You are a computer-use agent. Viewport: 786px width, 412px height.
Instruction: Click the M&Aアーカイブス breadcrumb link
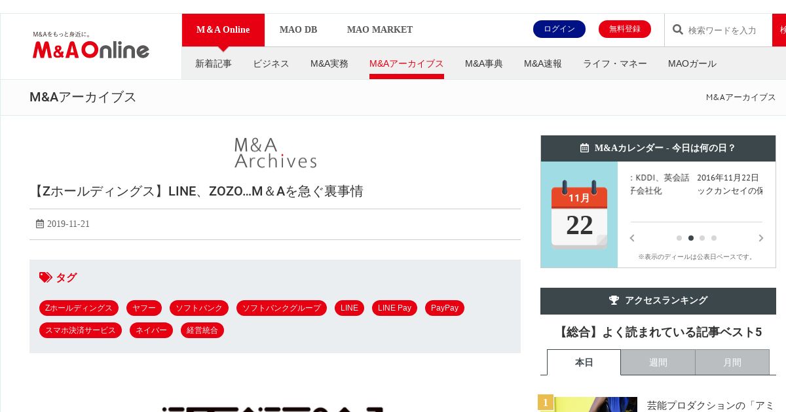(x=741, y=97)
